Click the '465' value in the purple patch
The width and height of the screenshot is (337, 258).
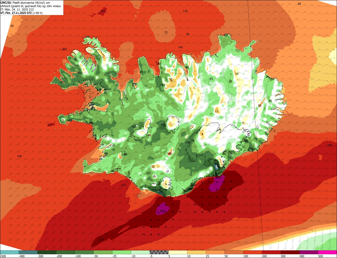point(218,178)
